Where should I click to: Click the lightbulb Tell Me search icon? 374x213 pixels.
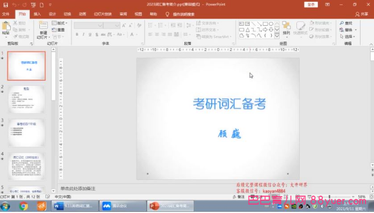pos(167,14)
